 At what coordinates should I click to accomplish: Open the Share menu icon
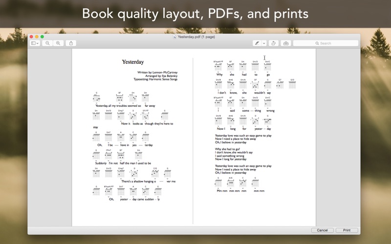click(71, 43)
